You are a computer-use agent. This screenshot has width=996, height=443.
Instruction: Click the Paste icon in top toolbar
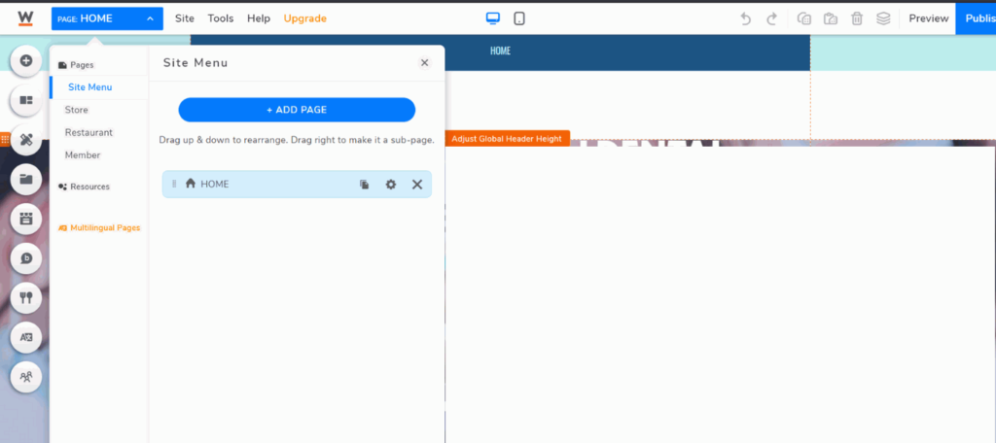[x=831, y=19]
